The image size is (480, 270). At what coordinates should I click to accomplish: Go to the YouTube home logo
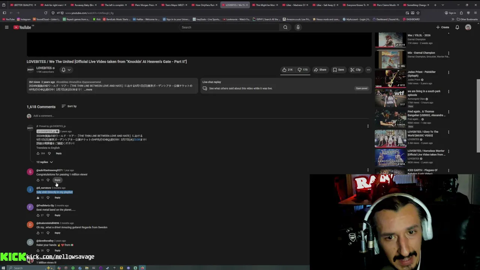coord(22,27)
